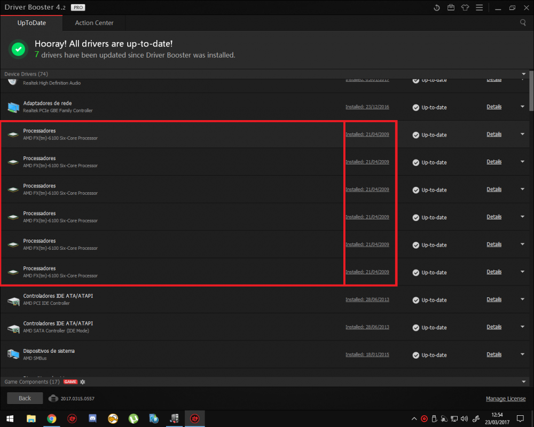Open the dropdown arrow for Adaptadores de rede
The height and width of the screenshot is (427, 534).
(x=522, y=107)
